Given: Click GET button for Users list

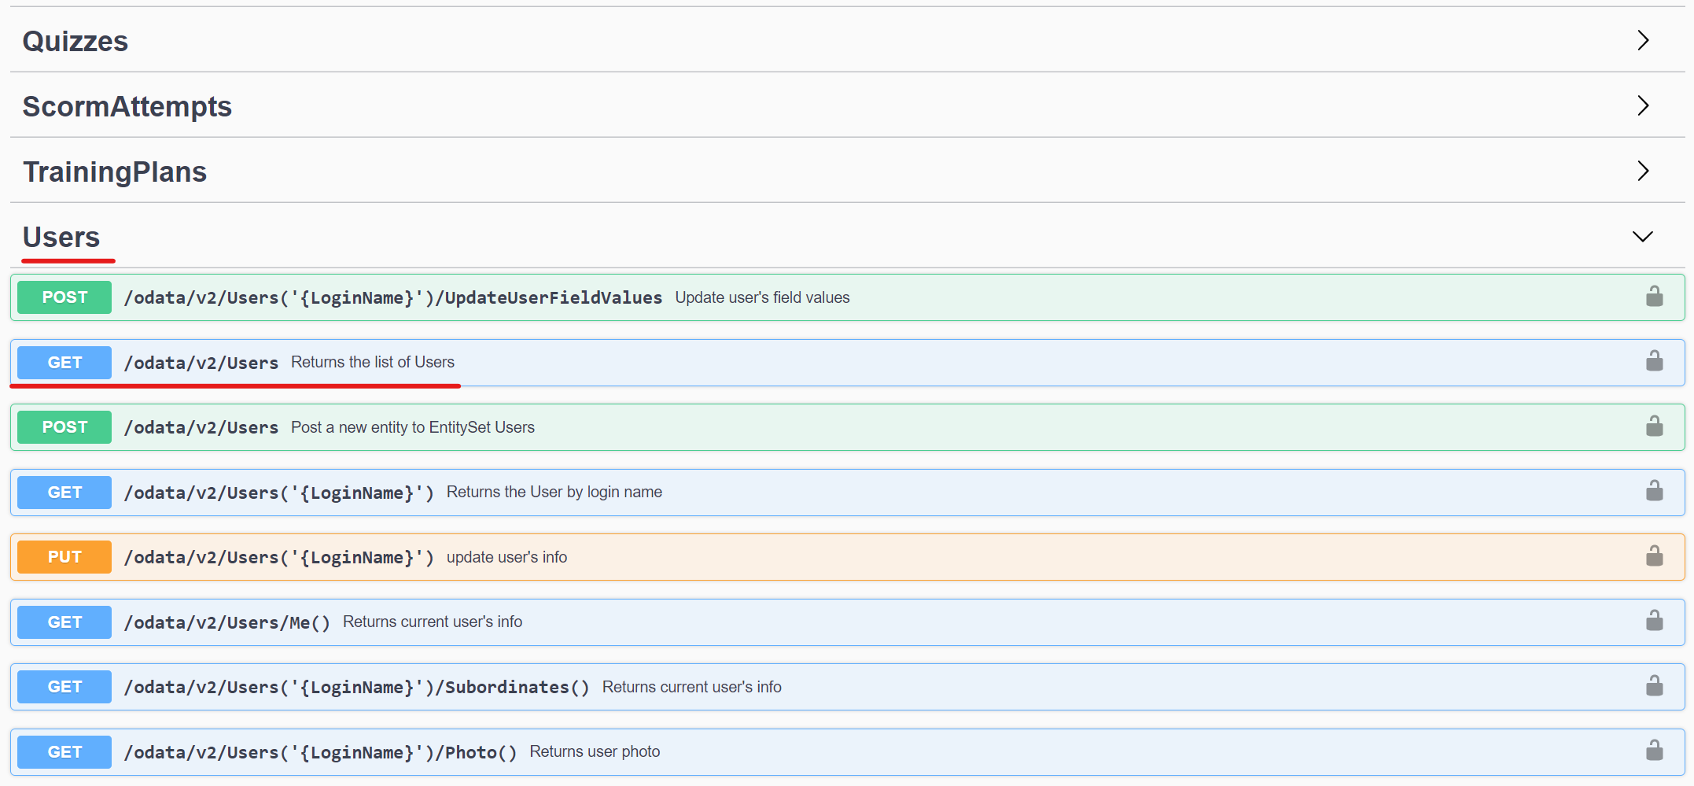Looking at the screenshot, I should (x=64, y=363).
